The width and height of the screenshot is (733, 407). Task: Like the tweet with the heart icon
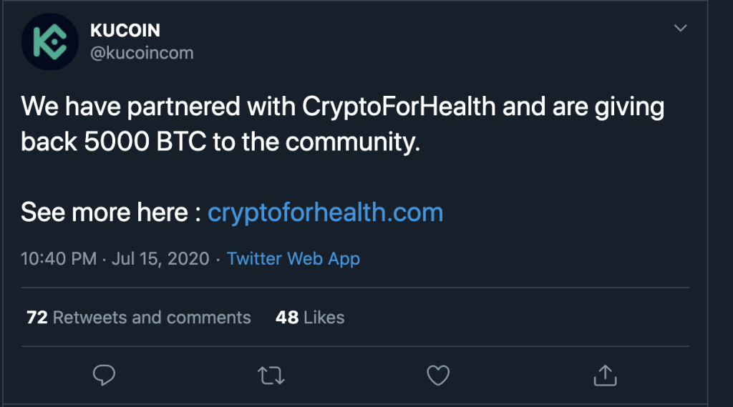[437, 375]
